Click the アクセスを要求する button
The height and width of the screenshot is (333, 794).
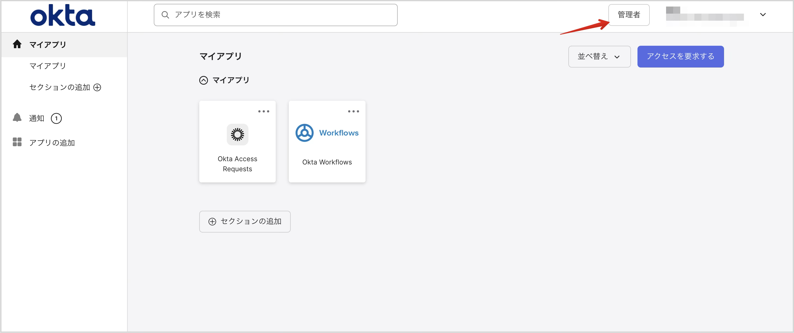coord(680,56)
